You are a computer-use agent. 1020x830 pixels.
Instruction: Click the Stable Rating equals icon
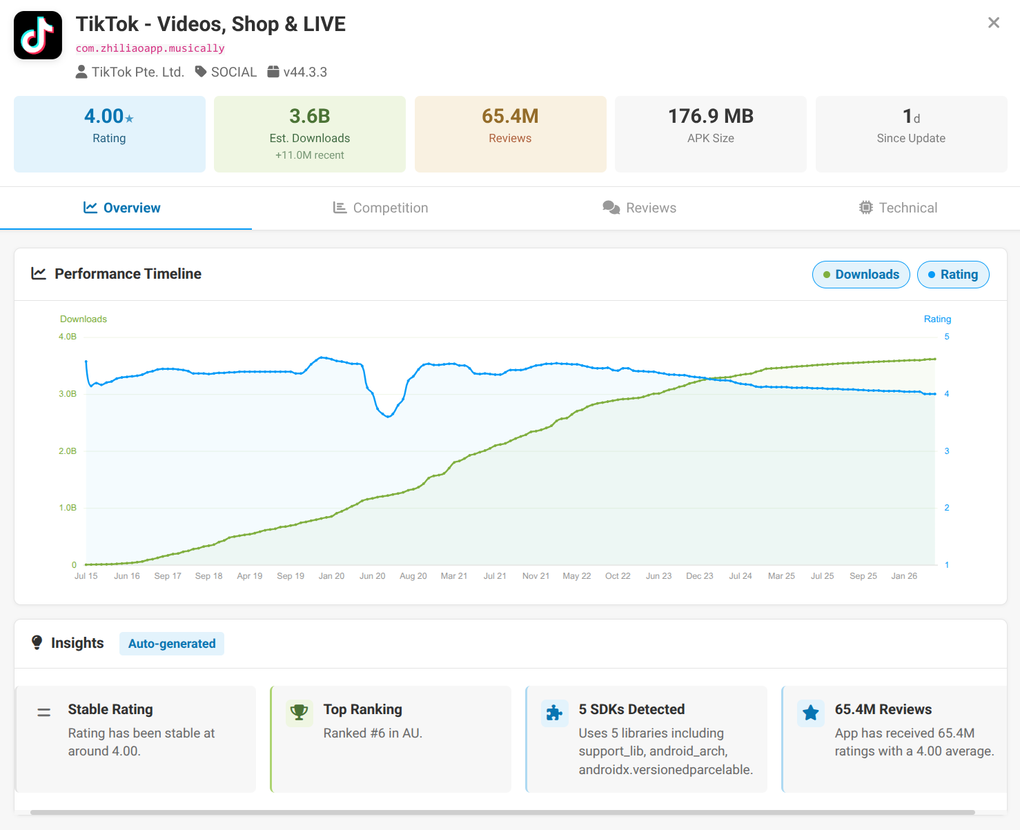[44, 713]
